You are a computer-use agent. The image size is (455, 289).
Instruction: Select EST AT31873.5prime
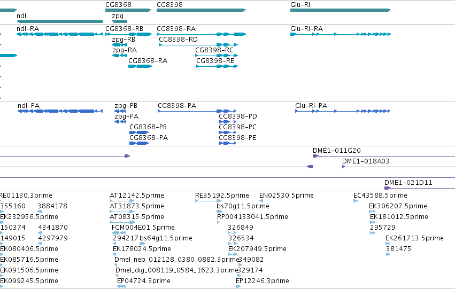pyautogui.click(x=137, y=206)
